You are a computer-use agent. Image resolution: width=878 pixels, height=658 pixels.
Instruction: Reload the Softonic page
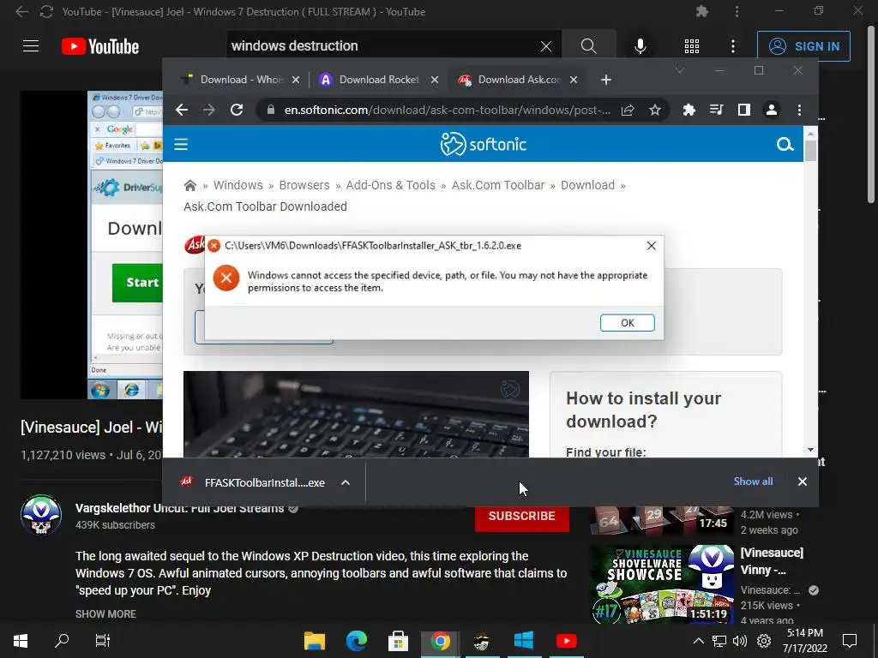click(237, 110)
